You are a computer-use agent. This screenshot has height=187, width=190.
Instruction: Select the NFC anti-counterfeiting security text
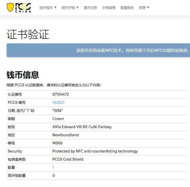[x=95, y=151]
